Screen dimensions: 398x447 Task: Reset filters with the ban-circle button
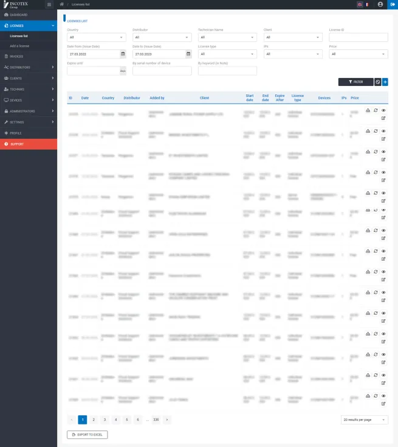coord(377,82)
